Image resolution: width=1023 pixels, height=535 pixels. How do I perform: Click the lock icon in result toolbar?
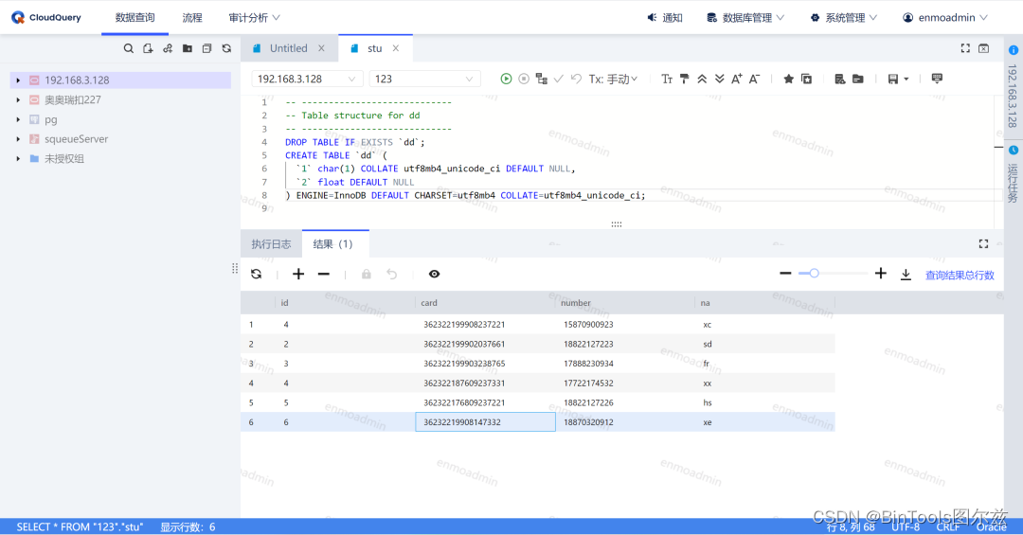point(366,274)
